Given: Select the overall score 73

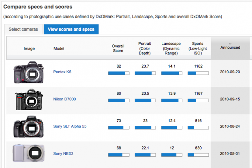Looking at the screenshot, I should 119,121.
